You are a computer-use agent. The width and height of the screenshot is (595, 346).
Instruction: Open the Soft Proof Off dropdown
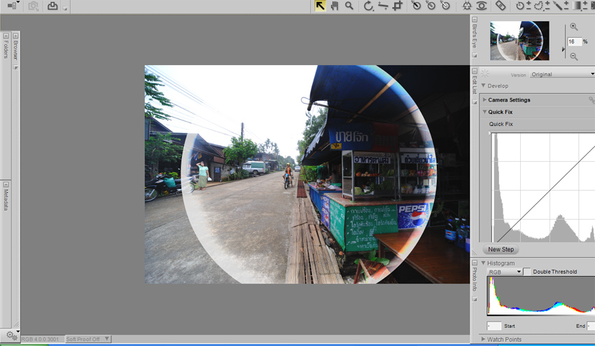pos(87,339)
